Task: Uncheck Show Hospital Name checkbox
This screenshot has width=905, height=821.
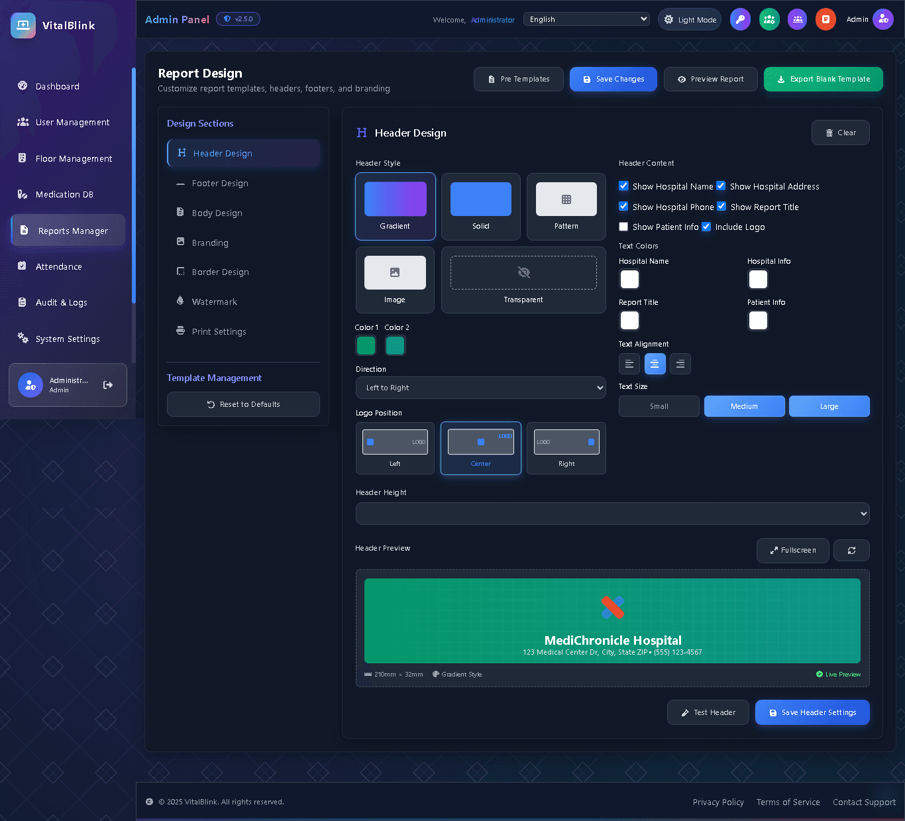Action: [623, 186]
